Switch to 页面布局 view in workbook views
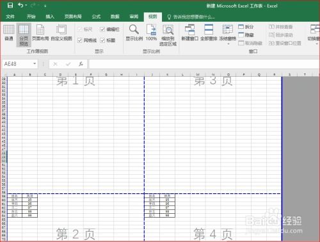The image size is (320, 242). (x=40, y=33)
